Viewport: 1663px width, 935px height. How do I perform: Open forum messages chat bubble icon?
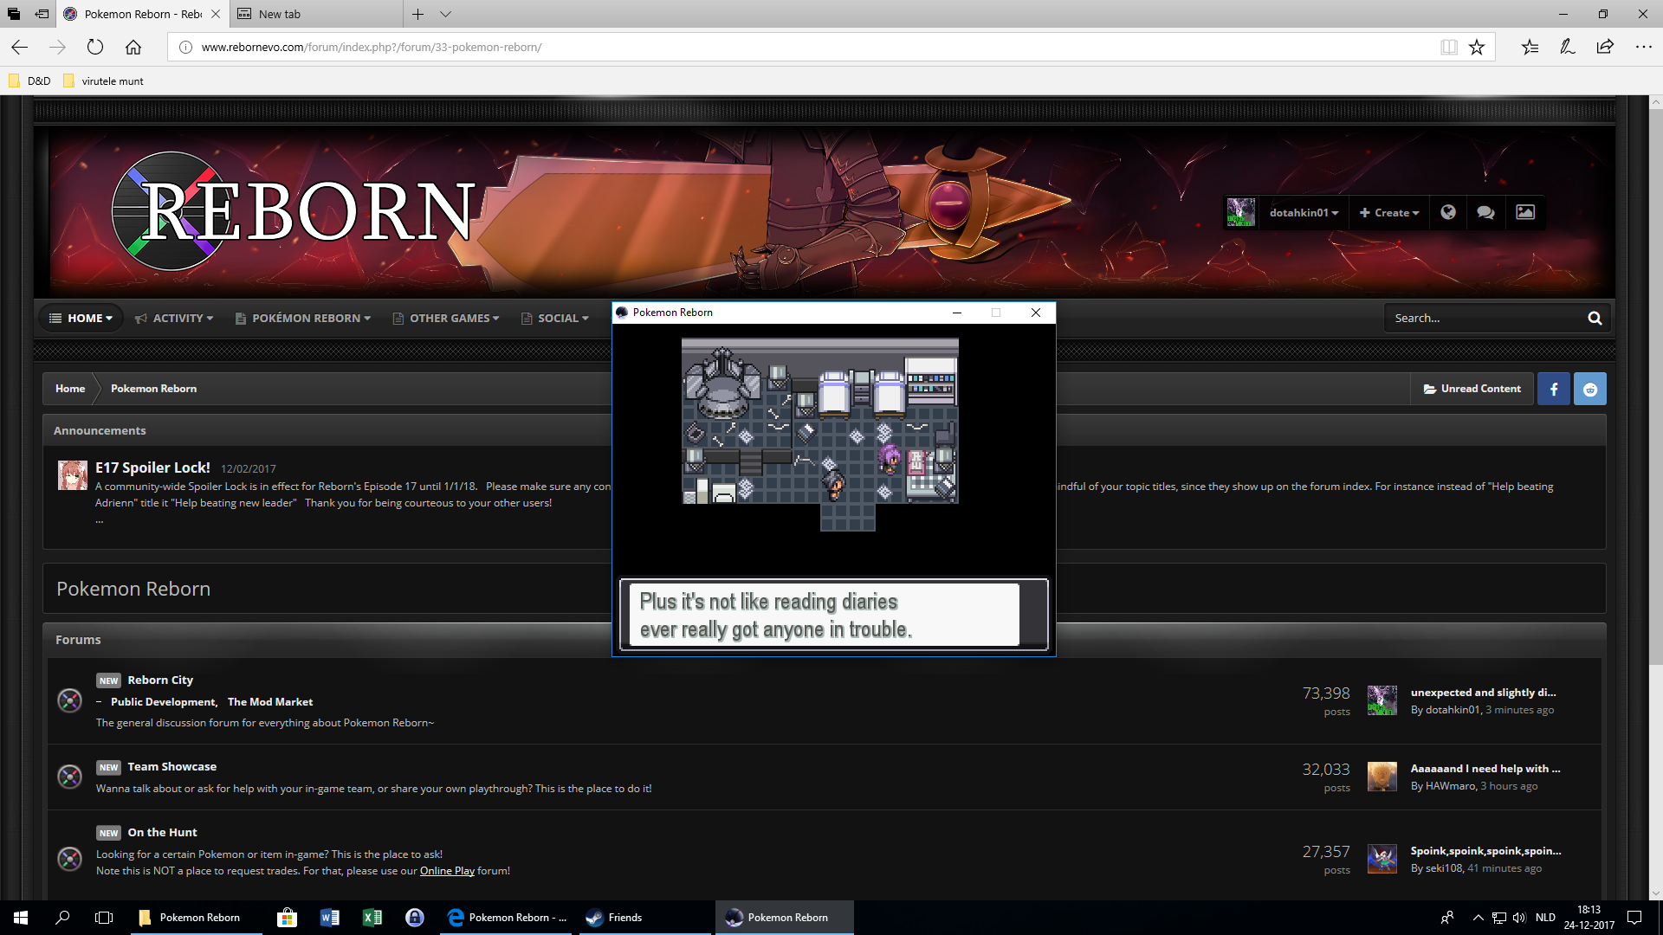pos(1485,212)
